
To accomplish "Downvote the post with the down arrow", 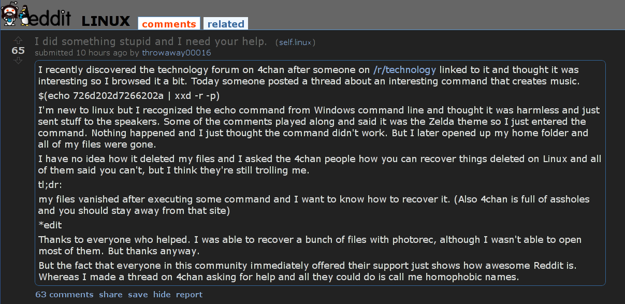I will (x=18, y=61).
